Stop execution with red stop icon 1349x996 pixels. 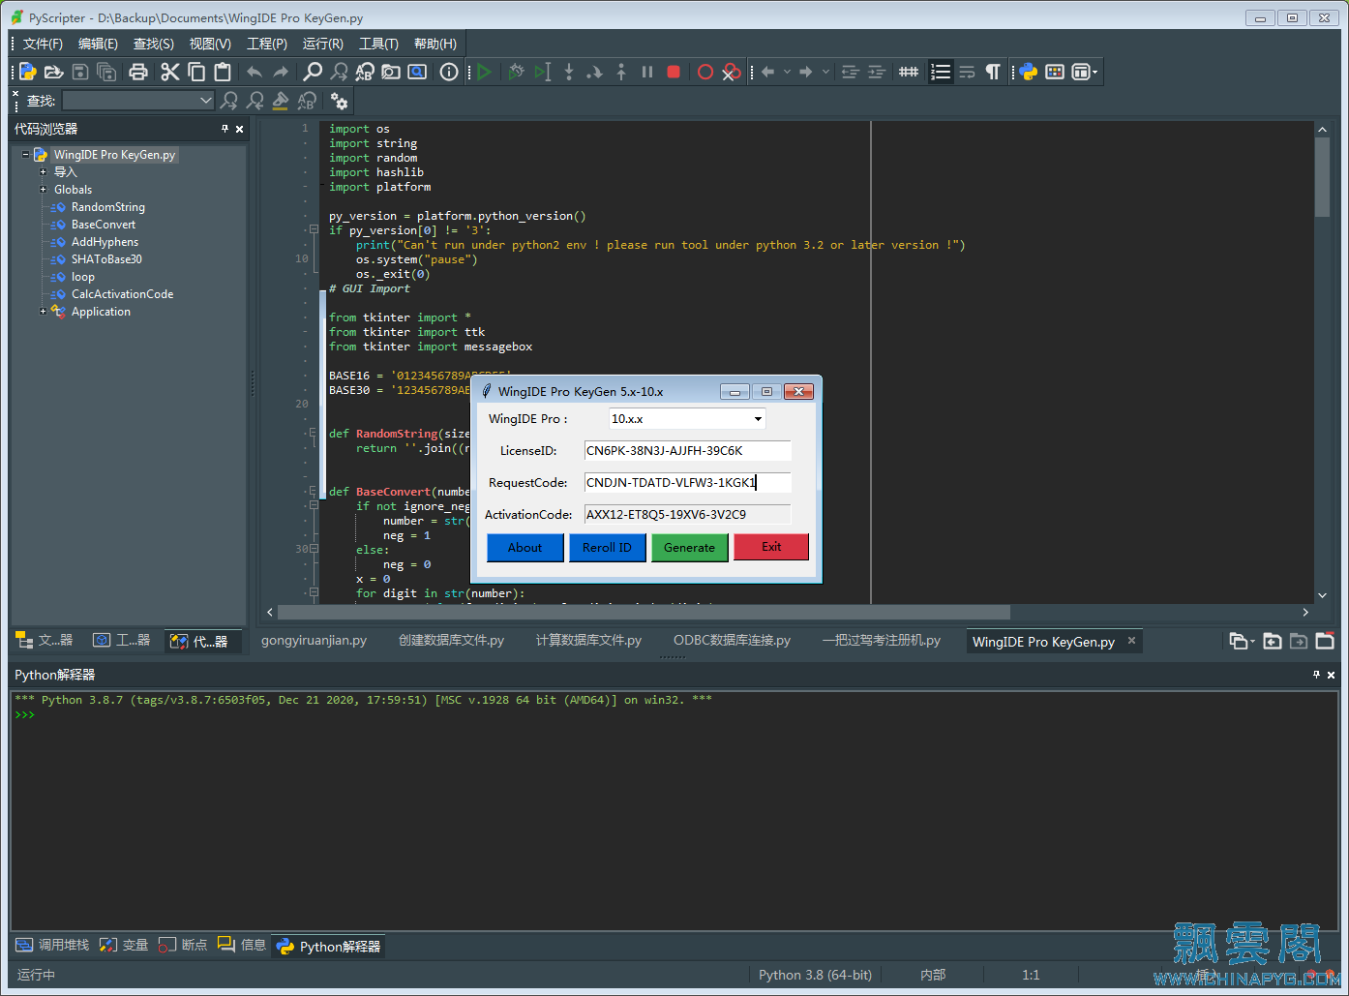pos(674,72)
